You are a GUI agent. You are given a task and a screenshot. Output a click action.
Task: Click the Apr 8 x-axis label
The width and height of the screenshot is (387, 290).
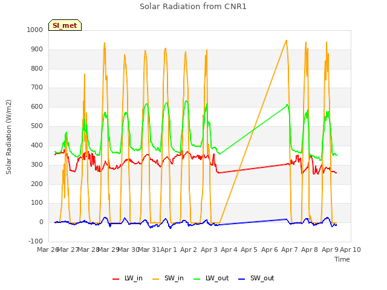(310, 250)
